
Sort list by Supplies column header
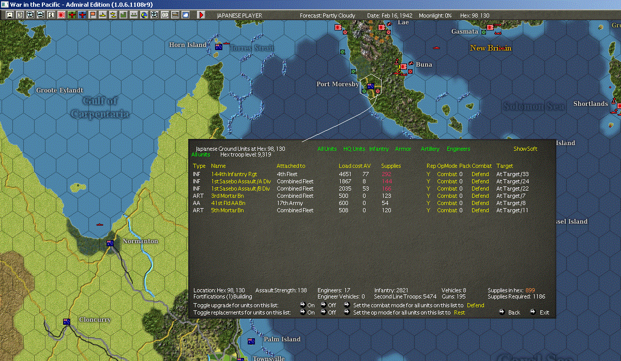pos(391,166)
